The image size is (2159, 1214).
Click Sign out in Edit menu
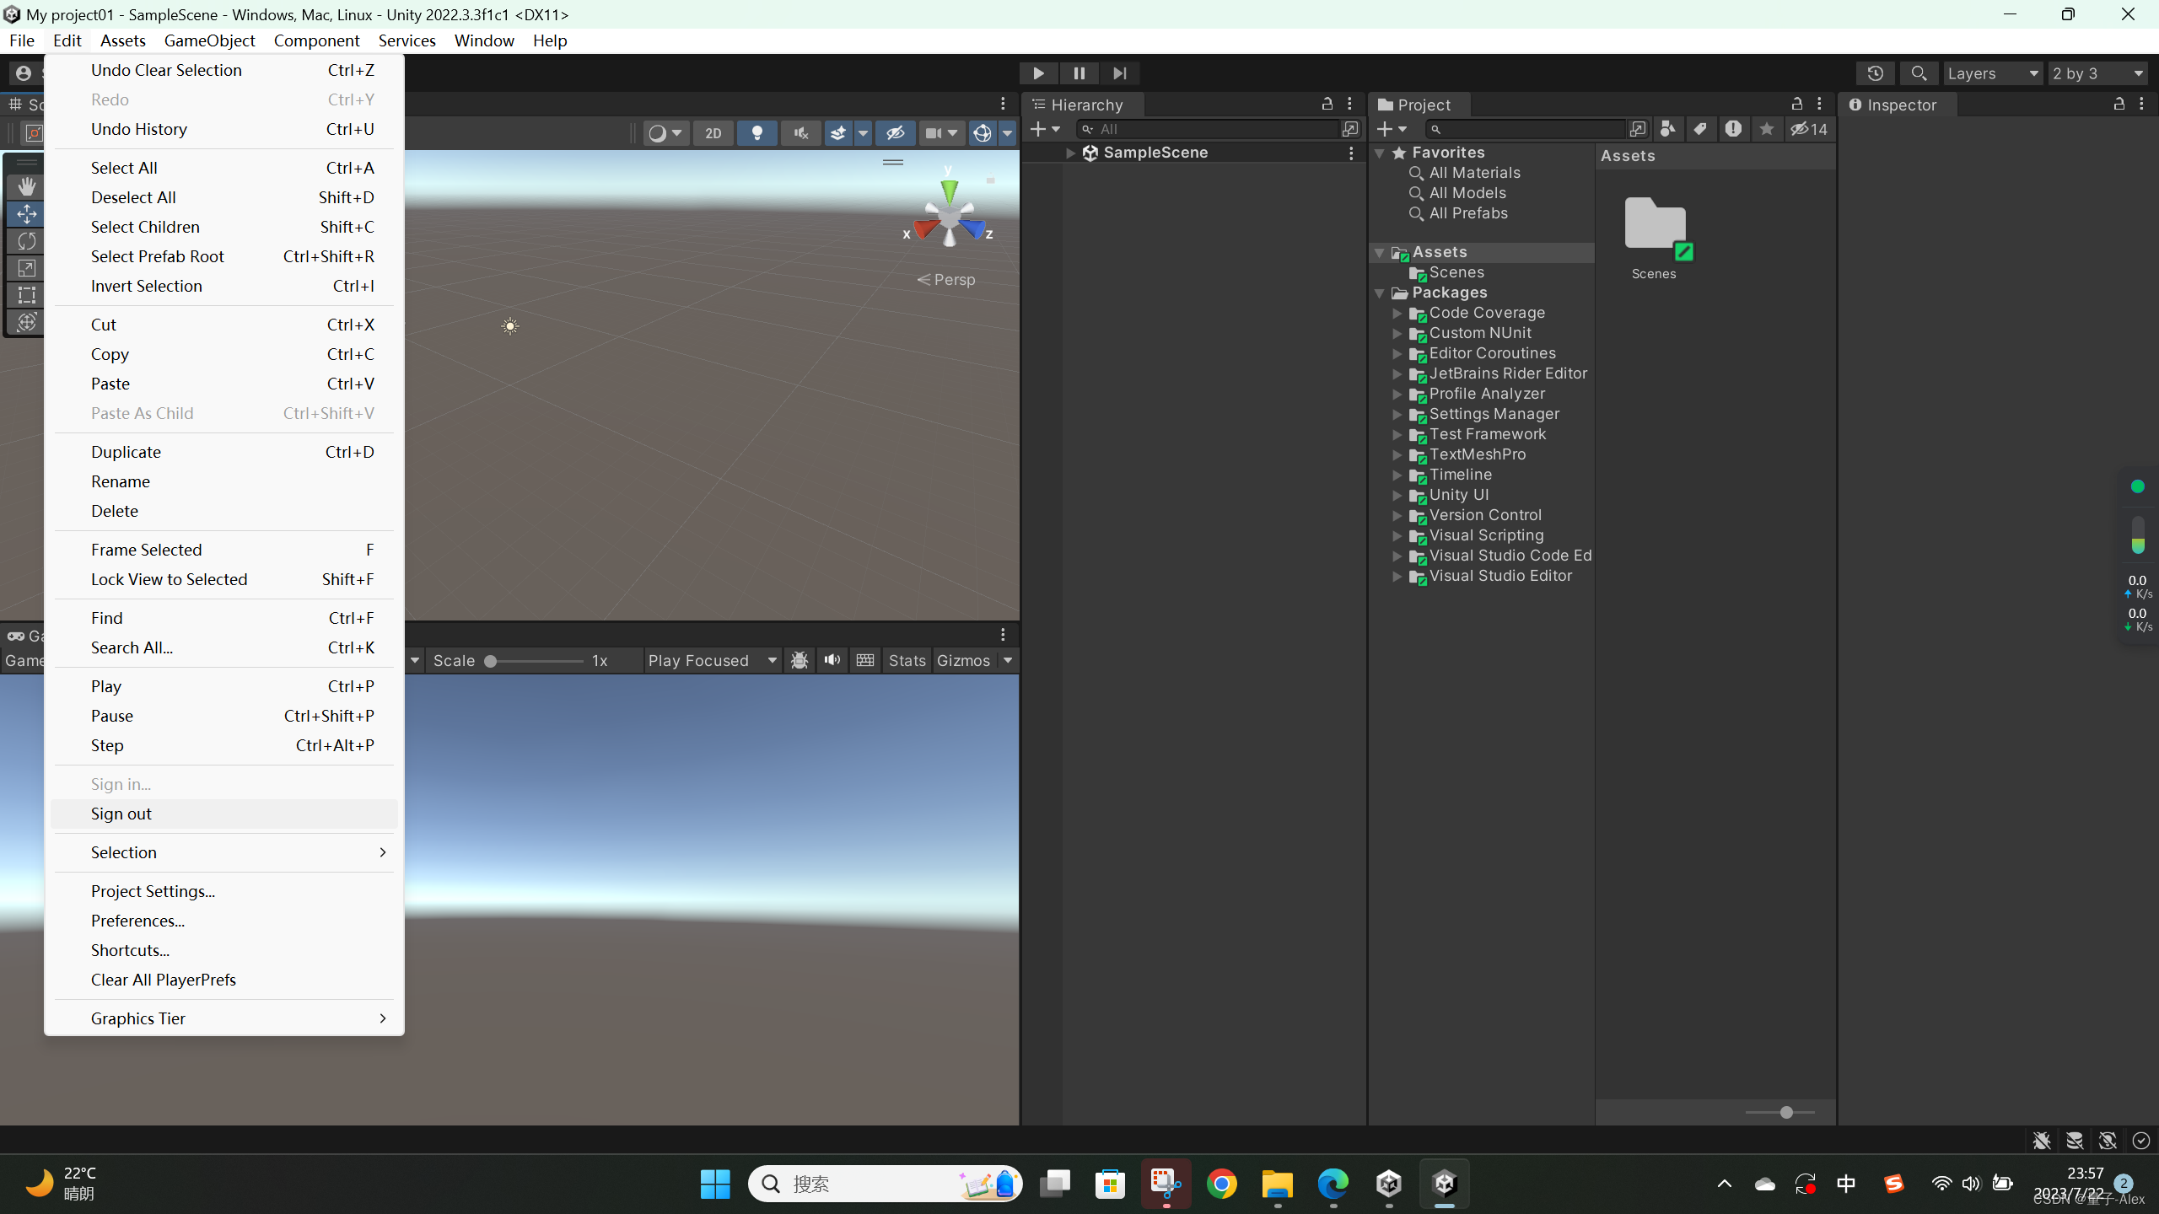tap(121, 814)
